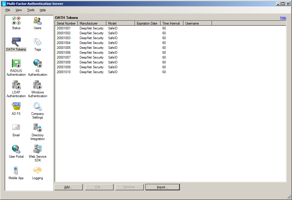Open RADIUS Authentication settings
Screen dimensions: 292x200
click(16, 64)
